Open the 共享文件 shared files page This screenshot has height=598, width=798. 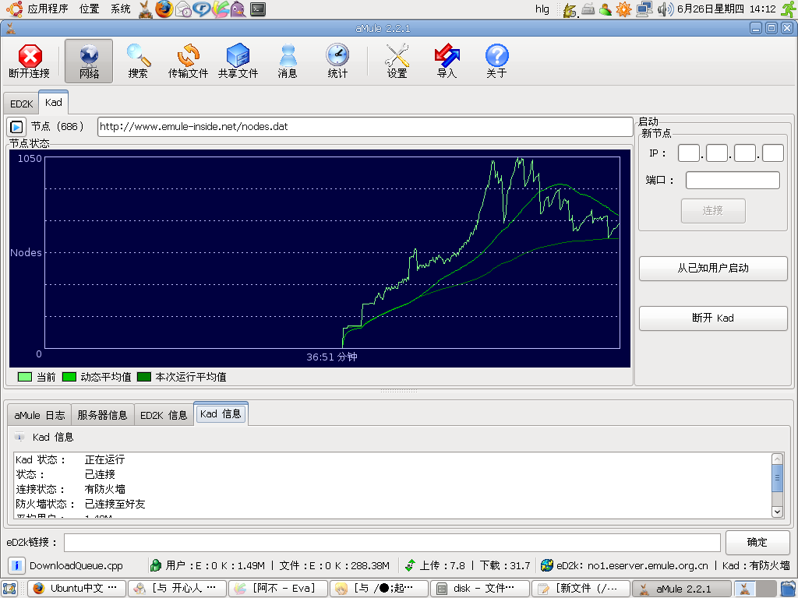238,61
